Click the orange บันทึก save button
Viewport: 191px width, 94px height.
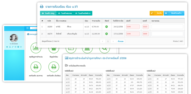point(156,13)
